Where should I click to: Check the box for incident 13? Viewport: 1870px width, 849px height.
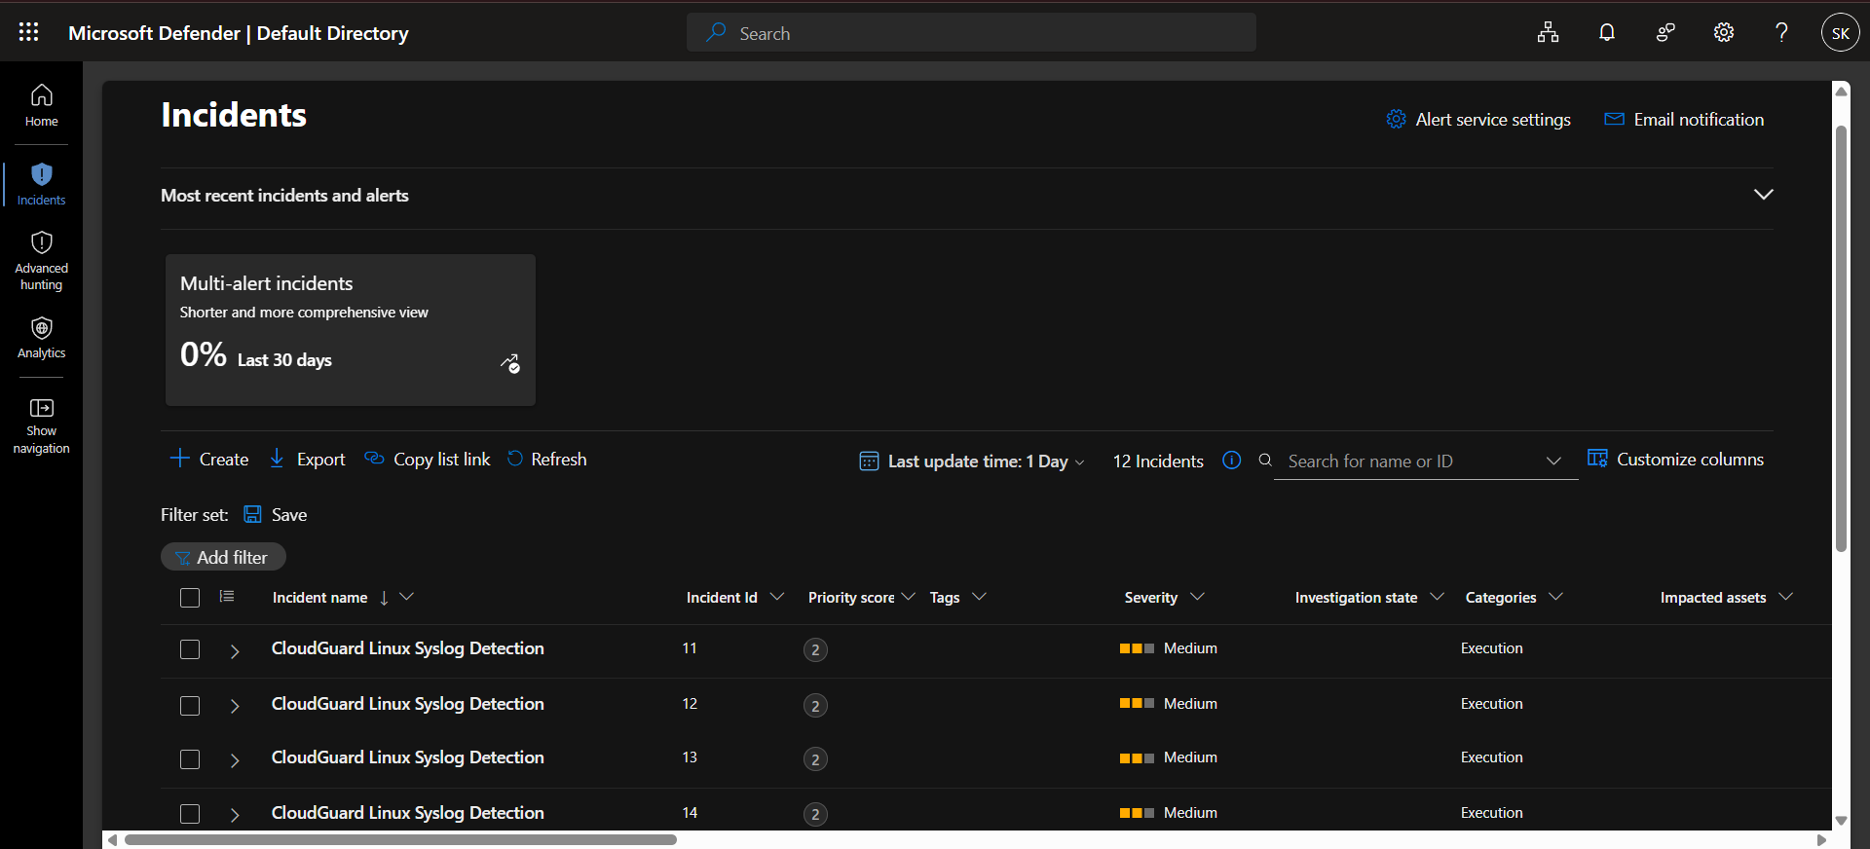(x=190, y=759)
